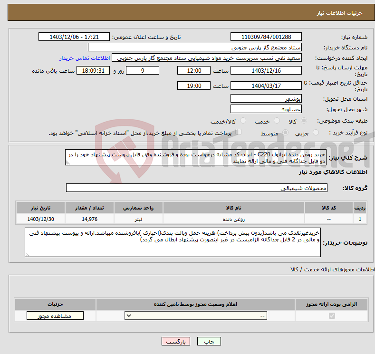This screenshot has height=354, width=375.
Task: Click the تاریخ نیاز column header
Action: (40, 208)
